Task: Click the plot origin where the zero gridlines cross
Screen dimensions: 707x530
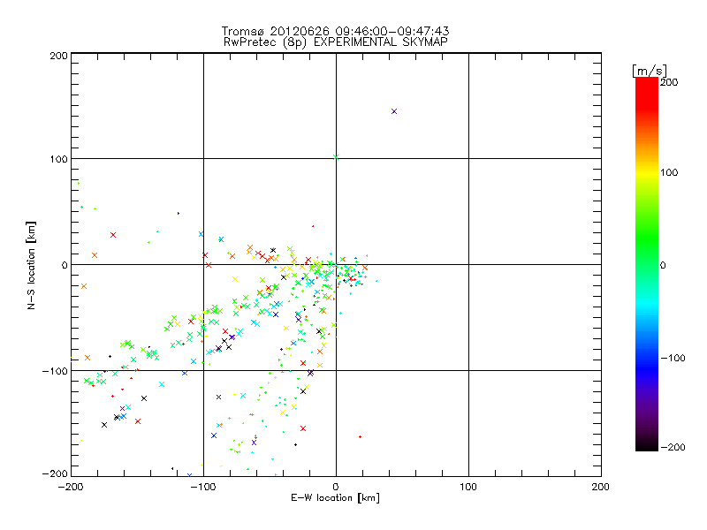Action: click(336, 264)
